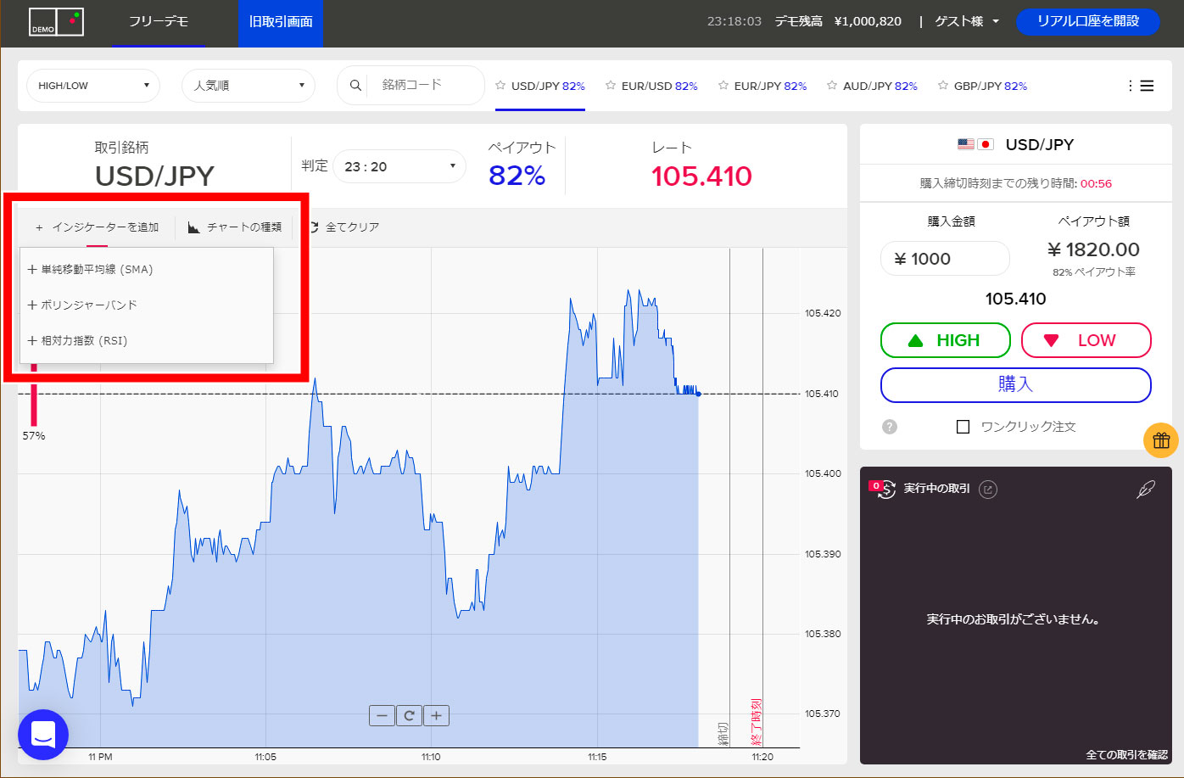This screenshot has height=778, width=1184.
Task: Zoom out chart with minus button
Action: pyautogui.click(x=383, y=716)
